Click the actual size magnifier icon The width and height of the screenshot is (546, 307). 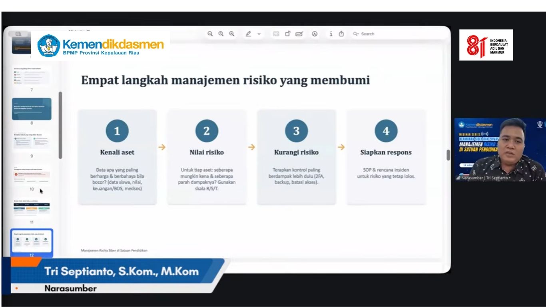221,34
